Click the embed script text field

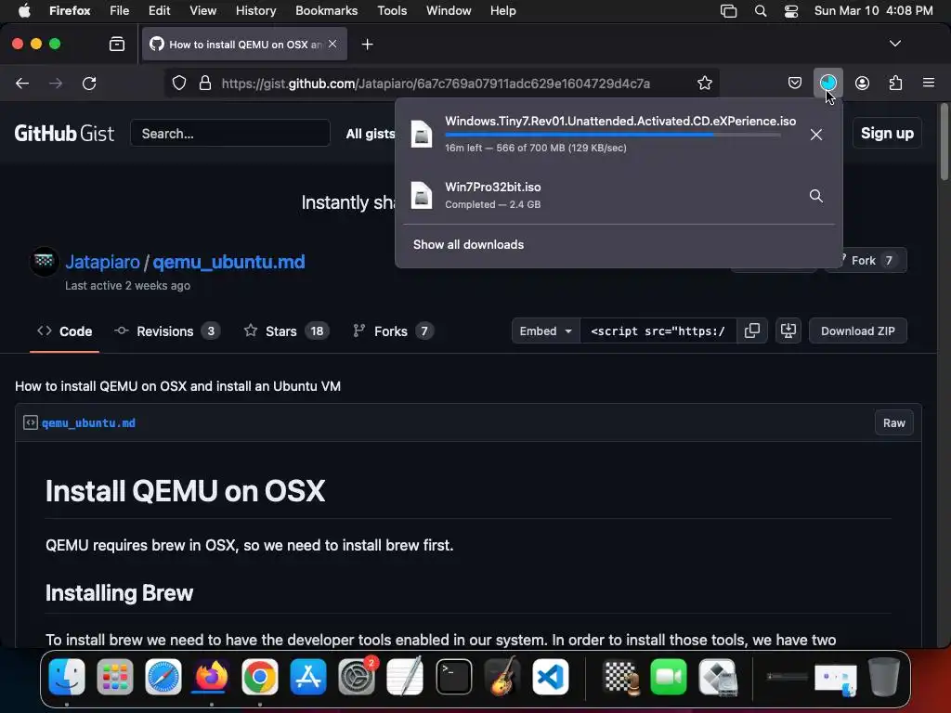tap(658, 331)
